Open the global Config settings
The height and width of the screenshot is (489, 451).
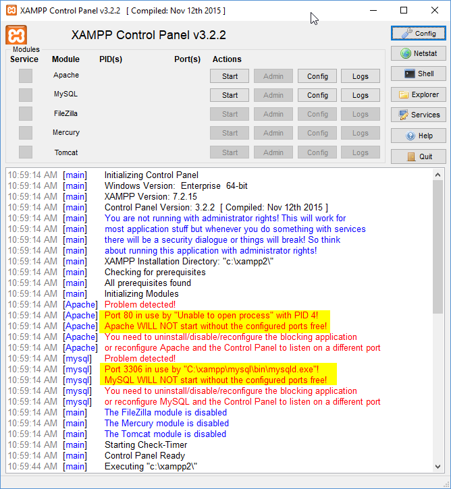point(418,33)
